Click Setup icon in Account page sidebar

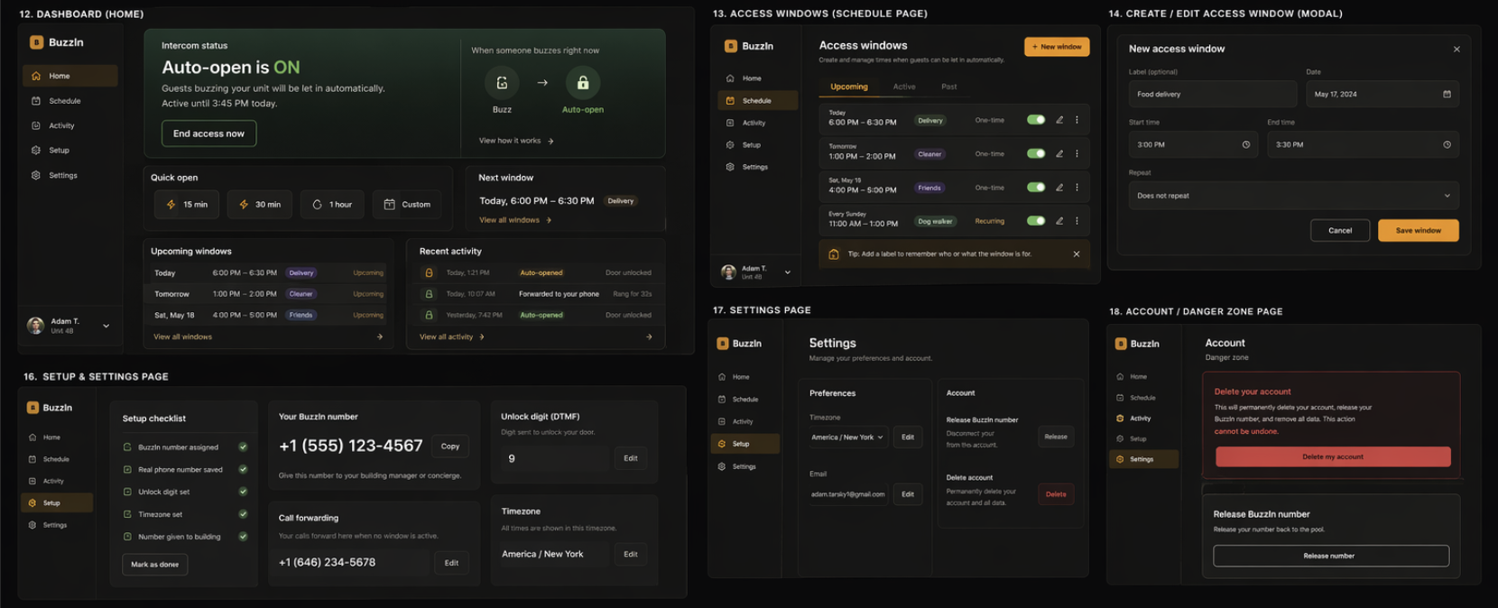pos(1120,438)
